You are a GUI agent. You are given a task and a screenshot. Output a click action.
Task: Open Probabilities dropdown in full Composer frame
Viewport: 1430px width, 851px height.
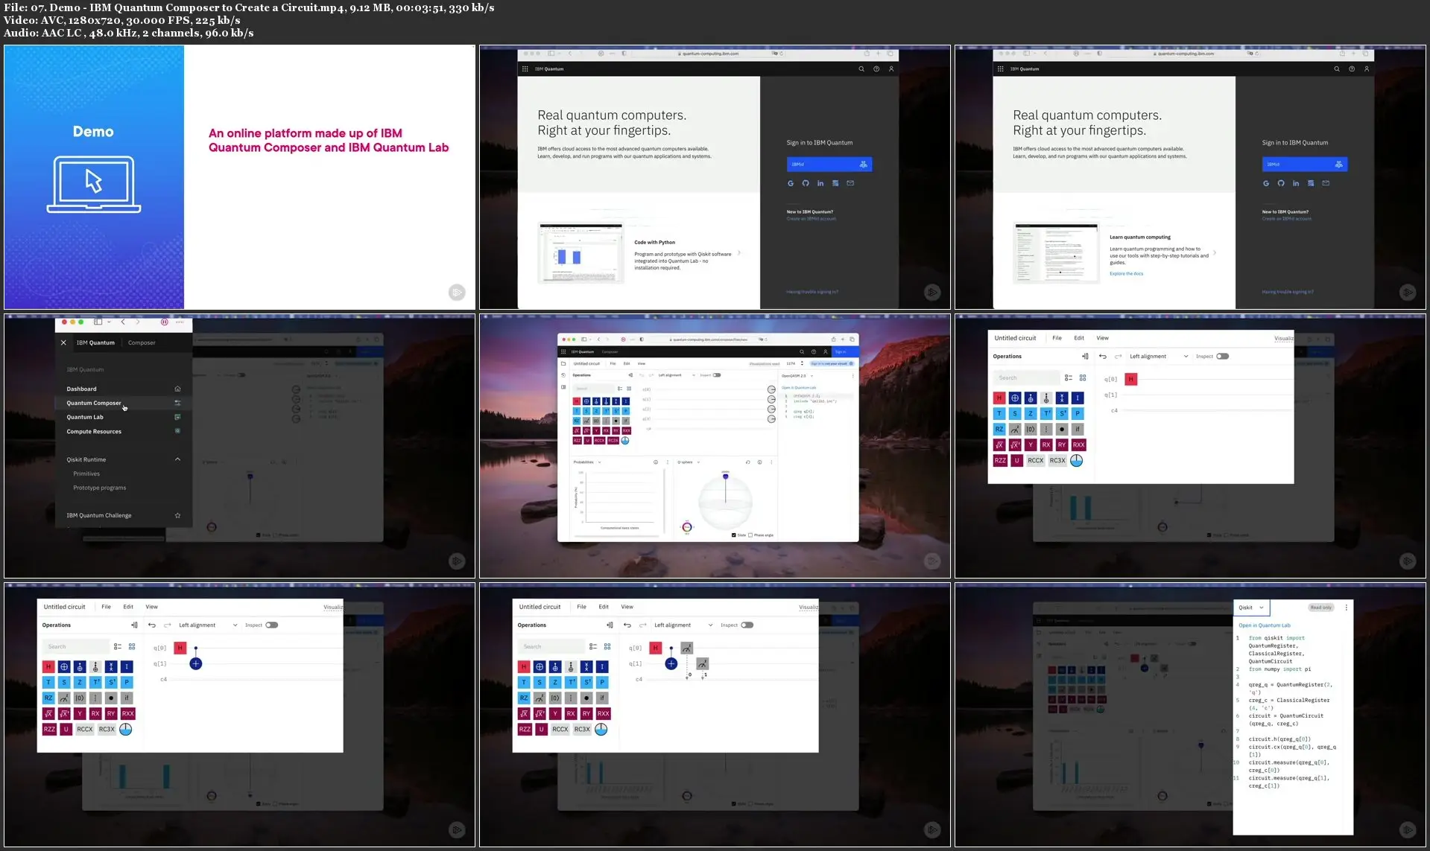[587, 462]
